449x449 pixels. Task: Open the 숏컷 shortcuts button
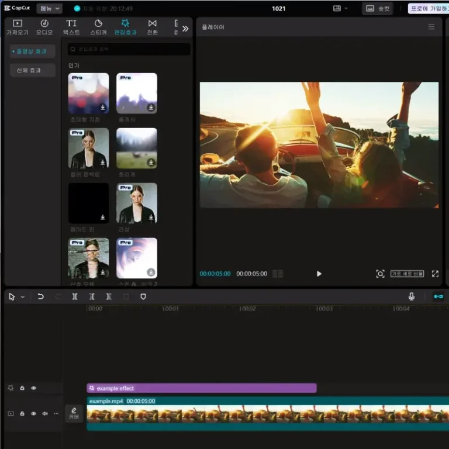click(x=378, y=9)
